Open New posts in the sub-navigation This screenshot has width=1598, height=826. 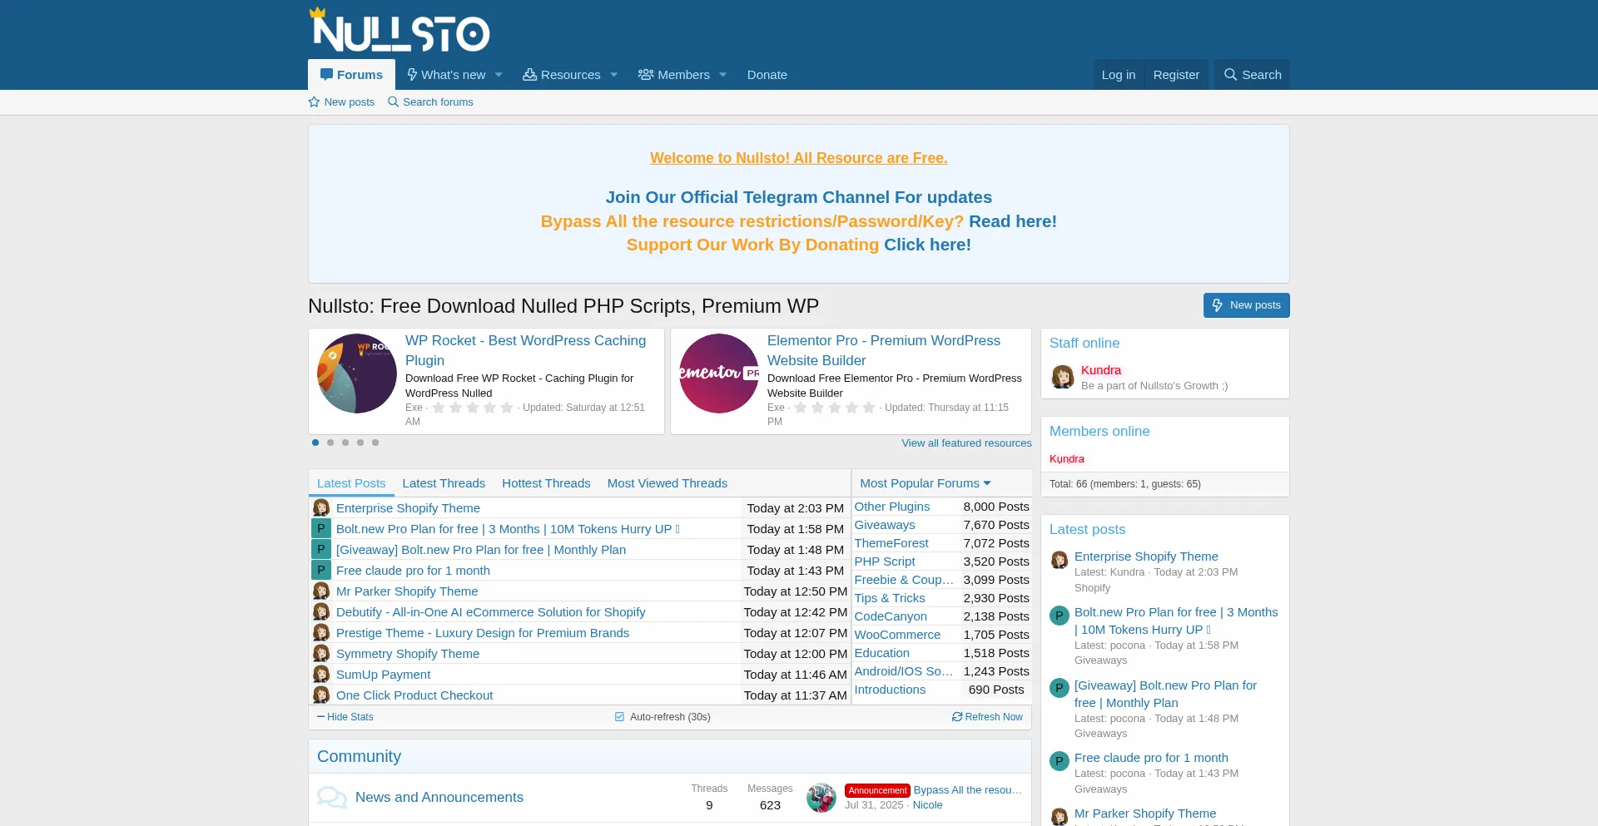tap(341, 102)
